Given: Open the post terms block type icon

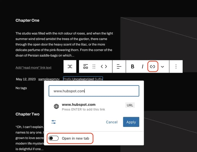Looking at the screenshot, I should click(x=86, y=66).
